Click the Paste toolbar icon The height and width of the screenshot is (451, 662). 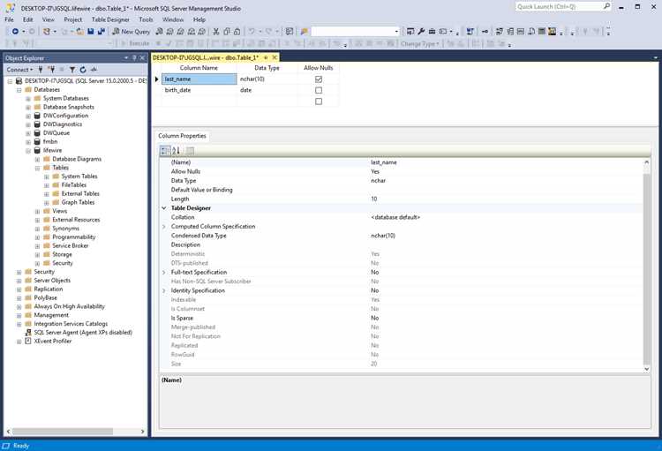tap(237, 31)
